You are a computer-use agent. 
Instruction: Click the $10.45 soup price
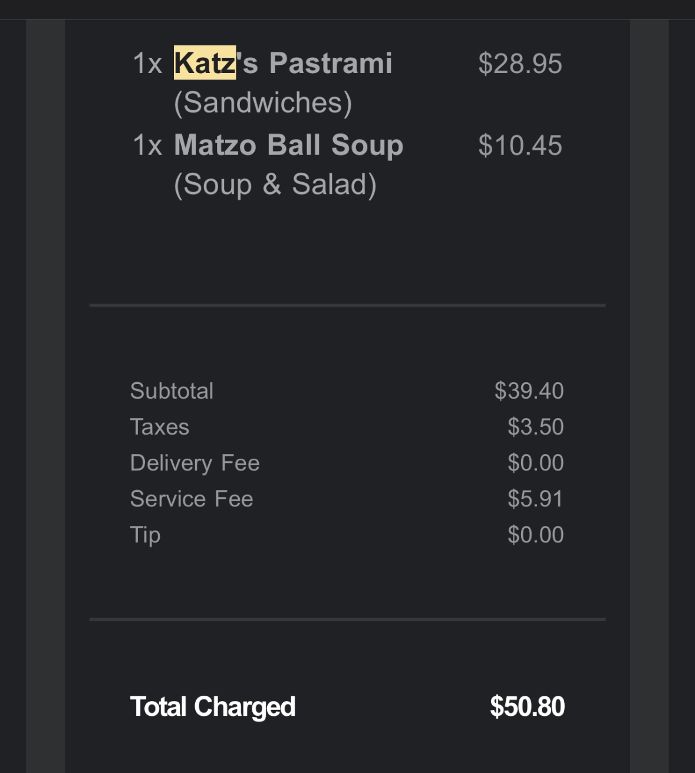[520, 146]
